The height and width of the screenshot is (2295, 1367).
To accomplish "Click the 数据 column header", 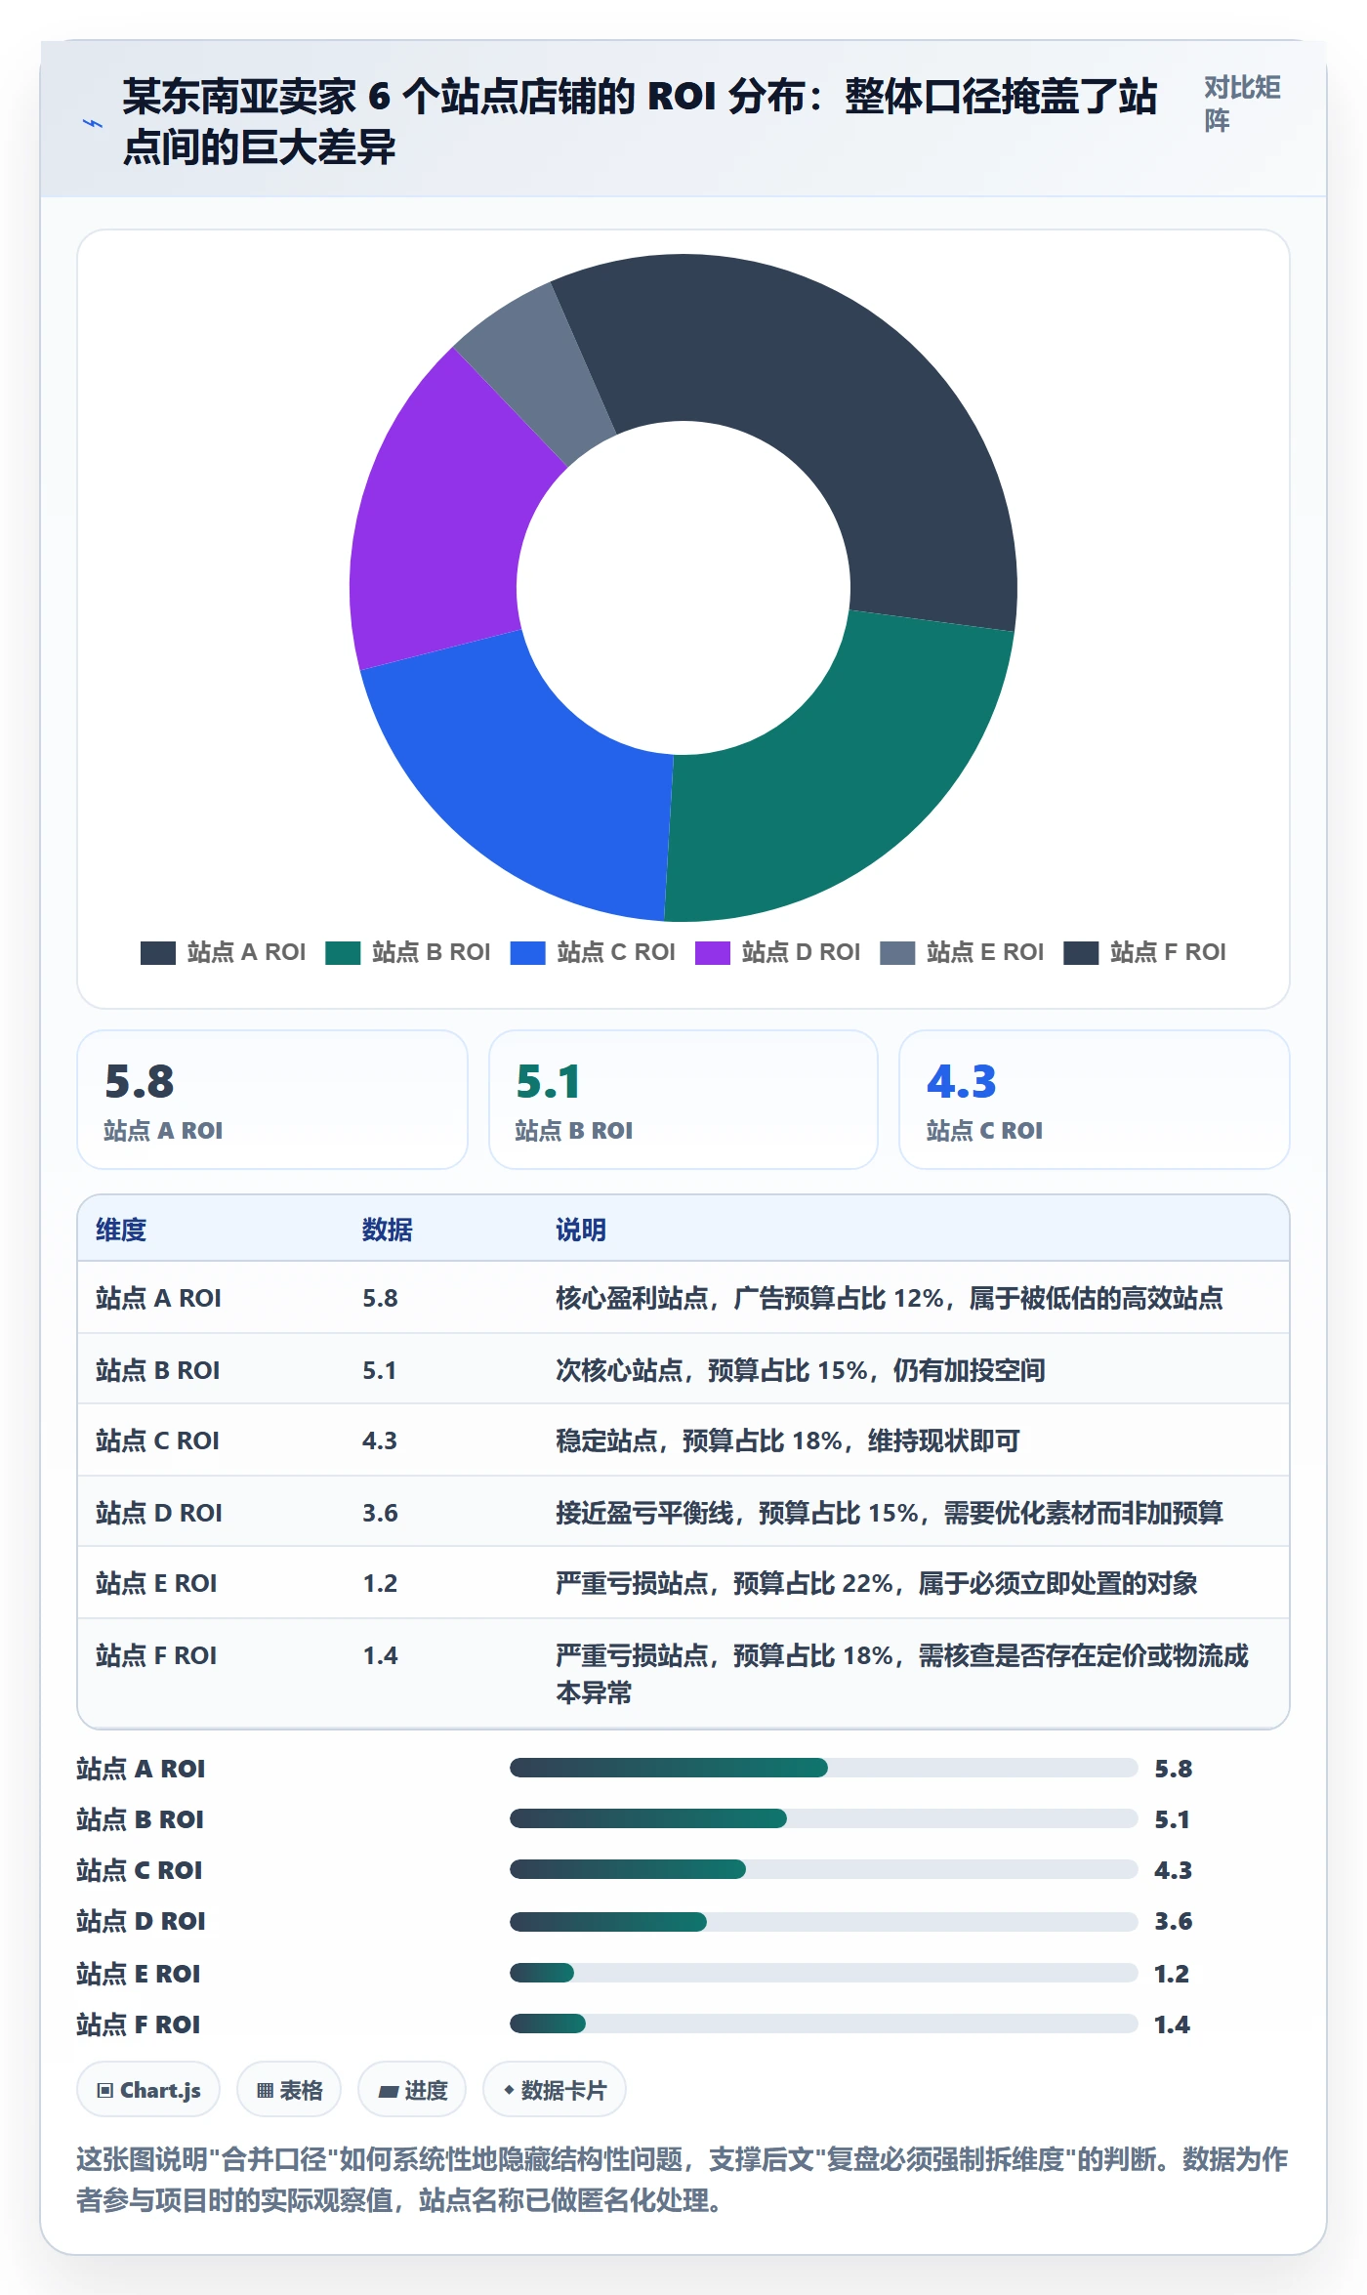I will (388, 1230).
